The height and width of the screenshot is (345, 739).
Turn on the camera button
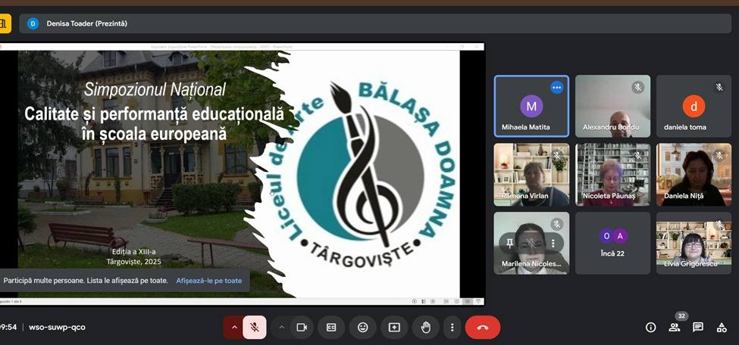point(302,328)
